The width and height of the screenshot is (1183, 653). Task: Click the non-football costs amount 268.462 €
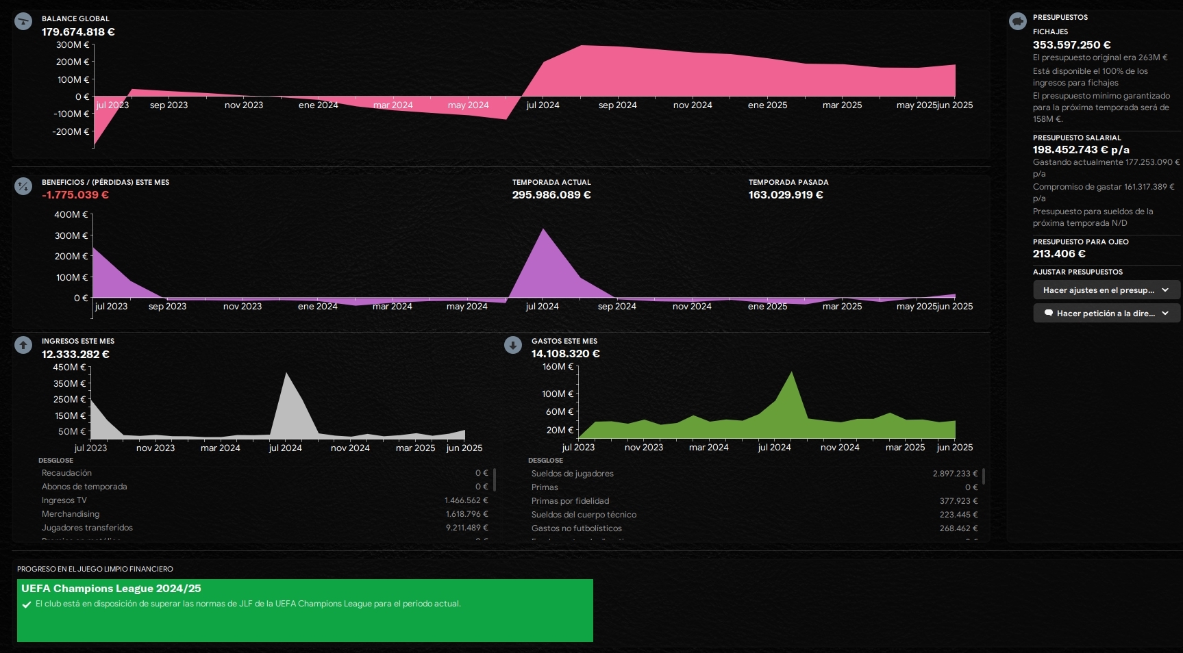click(958, 528)
